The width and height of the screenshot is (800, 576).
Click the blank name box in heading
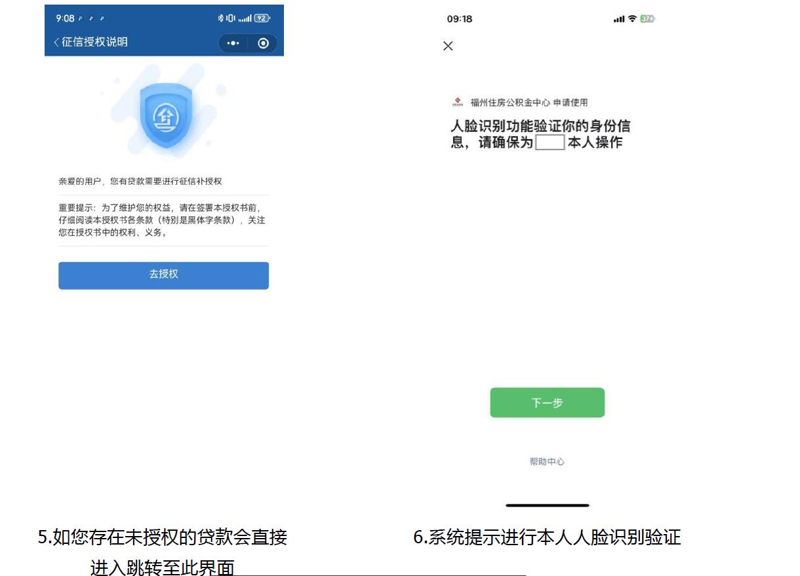(x=550, y=142)
